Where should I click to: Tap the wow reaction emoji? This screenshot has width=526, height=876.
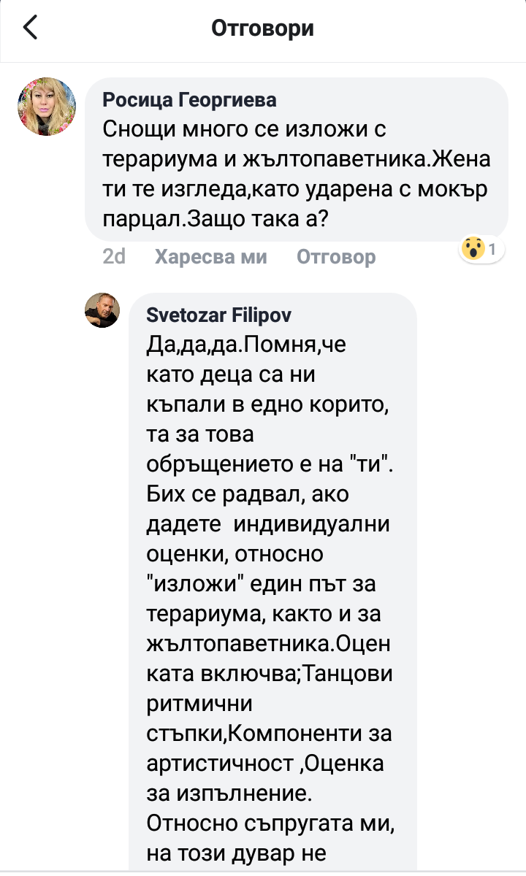473,250
